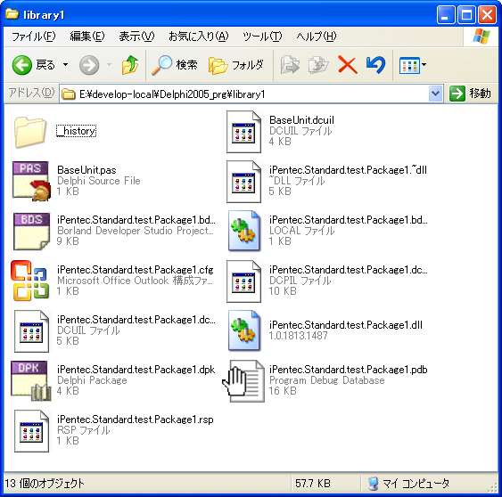502x497 pixels.
Task: Expand the address bar dropdown arrow
Action: [x=435, y=94]
